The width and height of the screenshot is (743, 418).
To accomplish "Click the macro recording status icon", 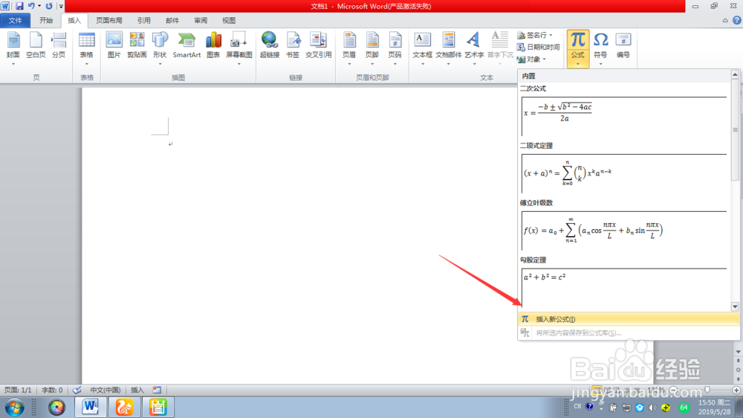I will (157, 390).
